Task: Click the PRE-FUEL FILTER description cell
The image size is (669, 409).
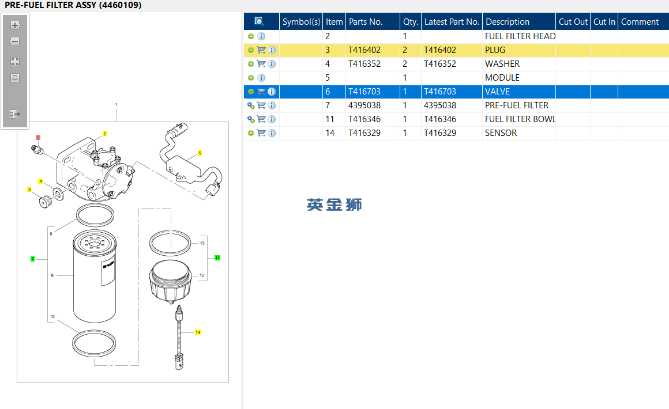Action: pyautogui.click(x=519, y=105)
